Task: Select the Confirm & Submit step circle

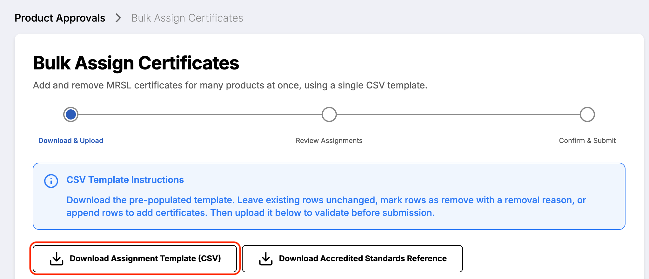Action: pyautogui.click(x=587, y=114)
